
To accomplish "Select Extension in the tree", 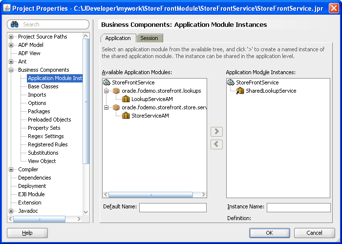I will click(30, 203).
